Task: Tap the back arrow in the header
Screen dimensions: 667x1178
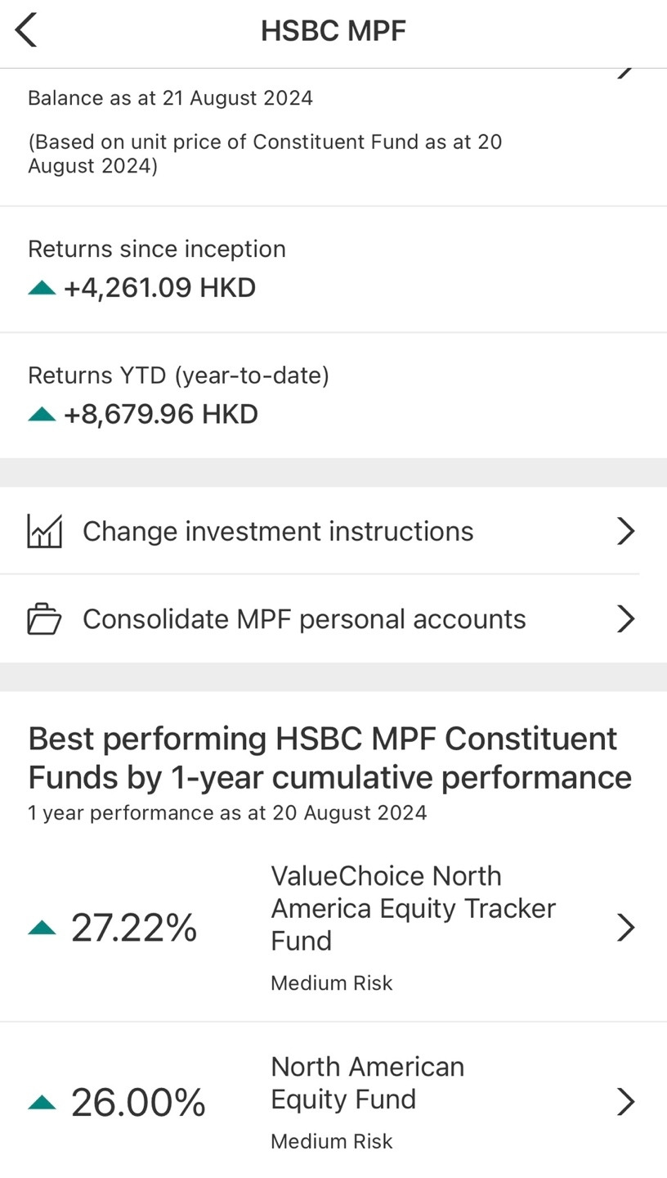Action: [26, 30]
